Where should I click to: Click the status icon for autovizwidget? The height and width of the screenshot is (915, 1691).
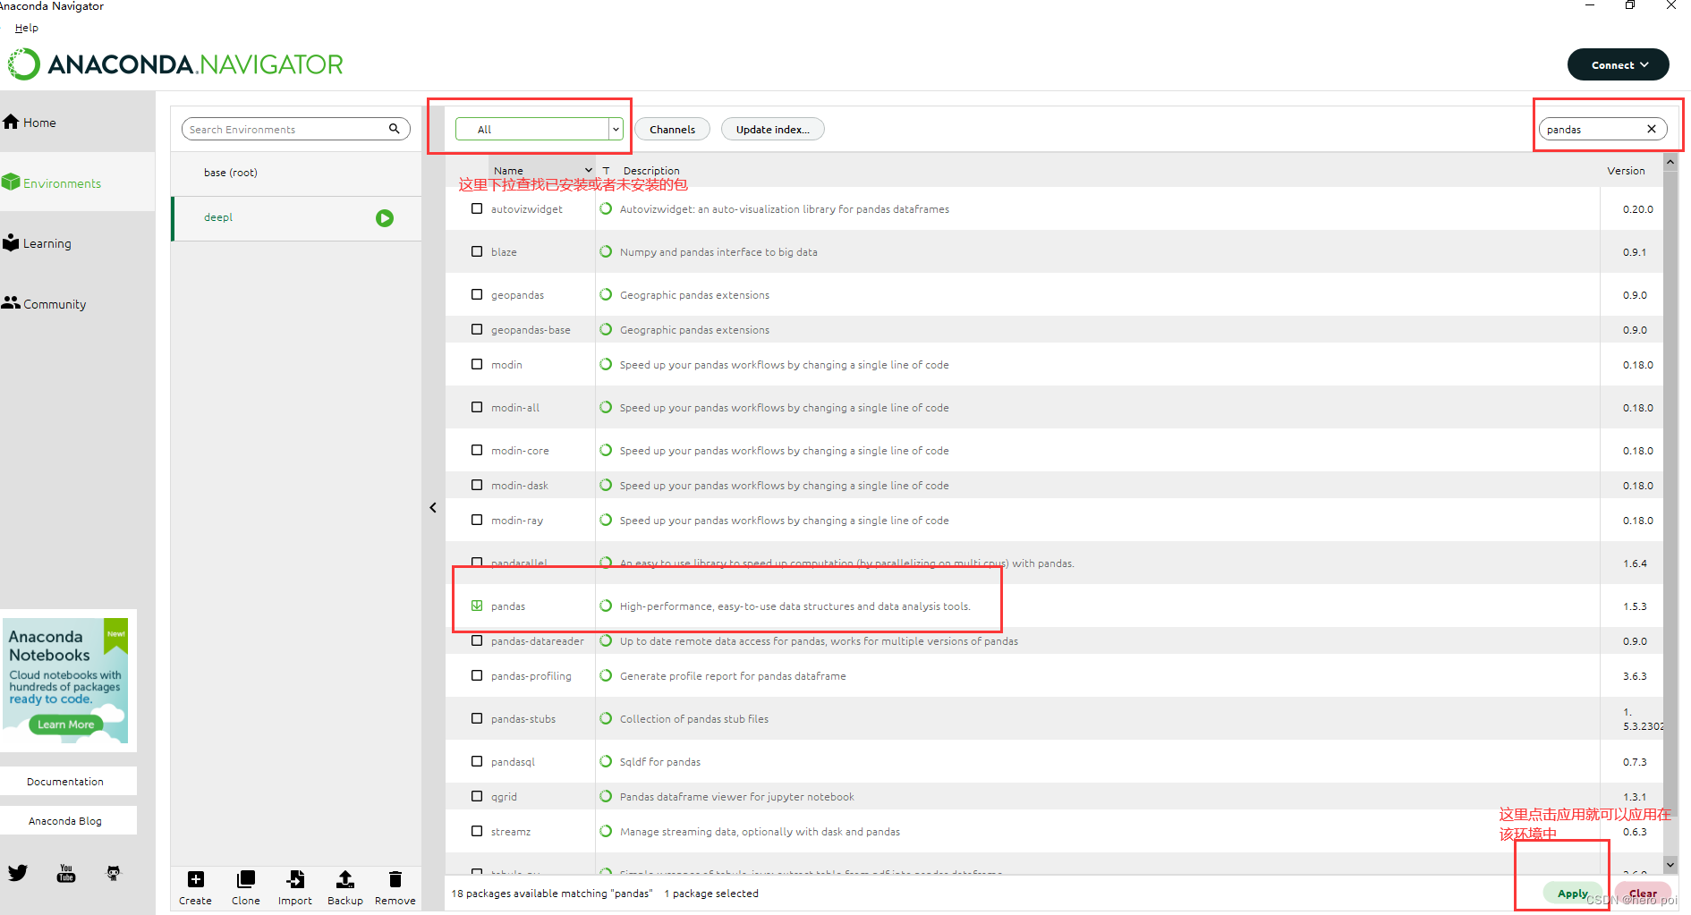point(606,208)
